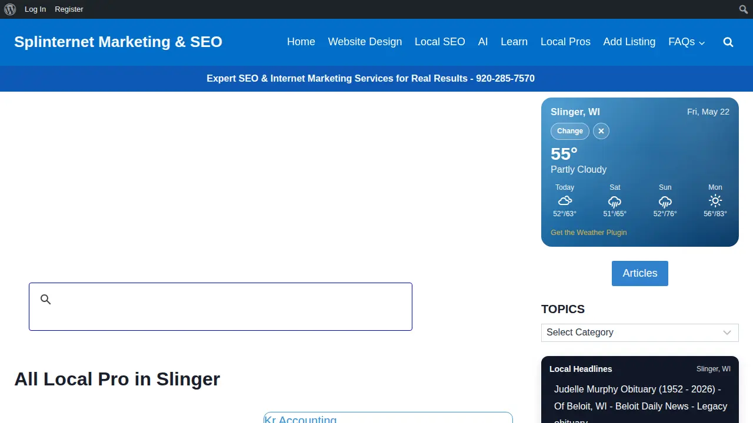Change the weather location

click(570, 131)
